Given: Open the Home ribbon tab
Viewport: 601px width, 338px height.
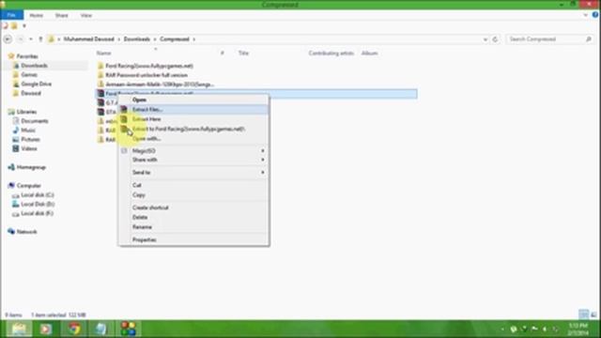Looking at the screenshot, I should pyautogui.click(x=36, y=15).
